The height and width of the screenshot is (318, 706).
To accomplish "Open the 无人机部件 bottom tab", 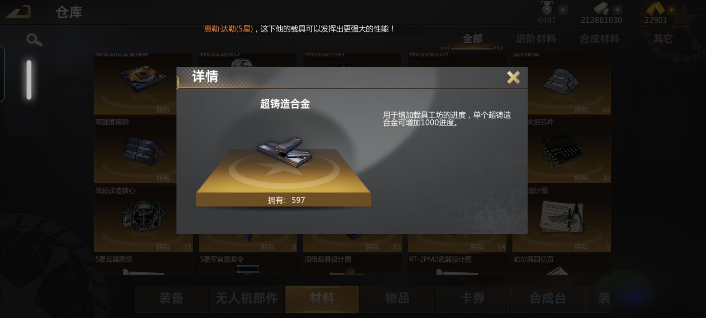I will pos(247,299).
